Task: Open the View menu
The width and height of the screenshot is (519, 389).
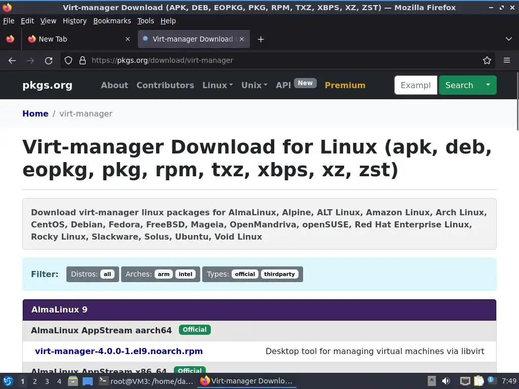Action: pos(48,21)
